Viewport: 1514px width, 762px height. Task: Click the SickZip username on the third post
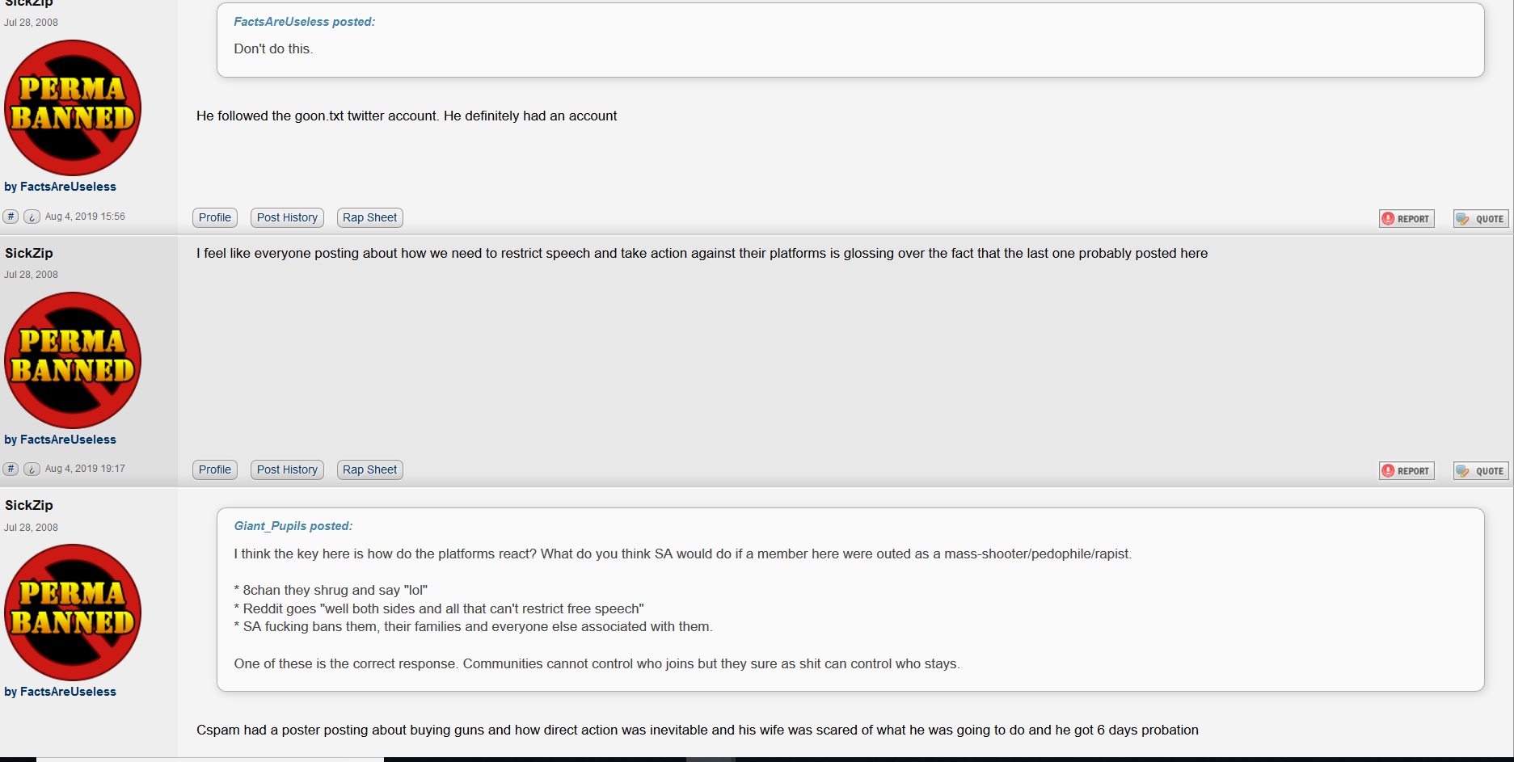click(29, 505)
